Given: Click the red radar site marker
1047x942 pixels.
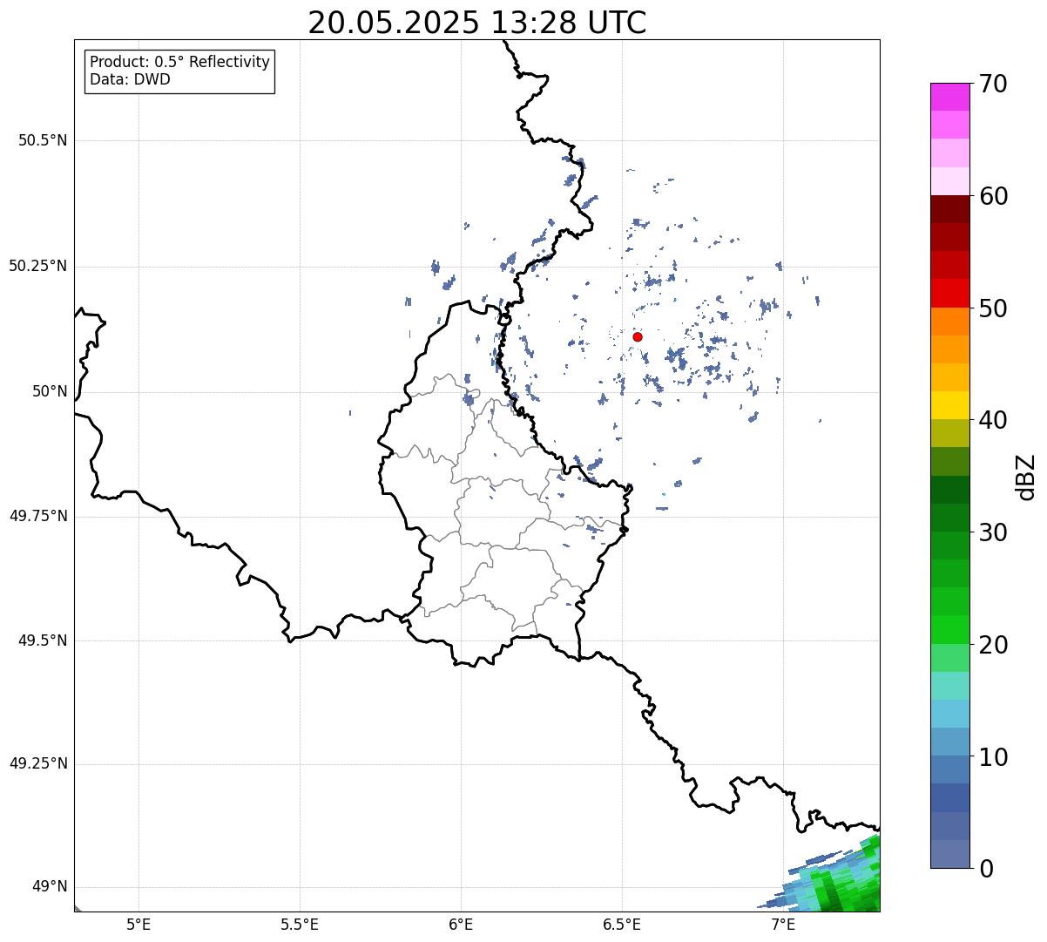Looking at the screenshot, I should (x=638, y=336).
